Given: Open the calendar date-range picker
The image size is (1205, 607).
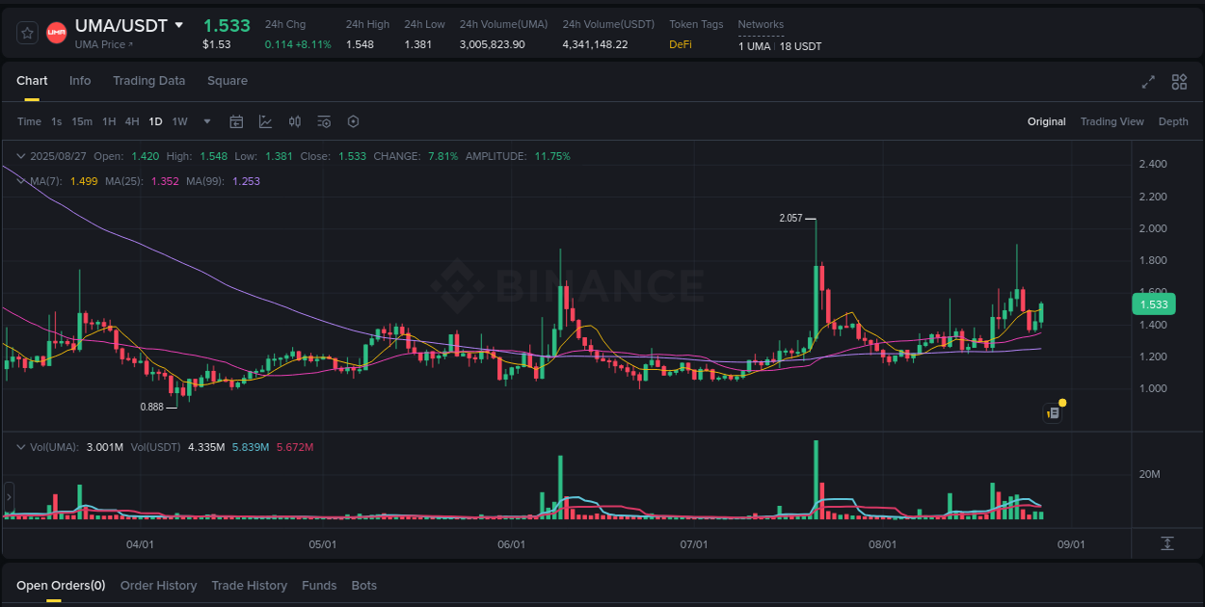Looking at the screenshot, I should (236, 121).
